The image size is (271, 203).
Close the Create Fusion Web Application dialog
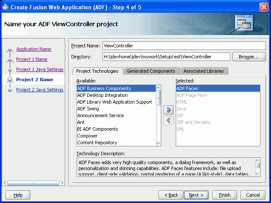264,7
